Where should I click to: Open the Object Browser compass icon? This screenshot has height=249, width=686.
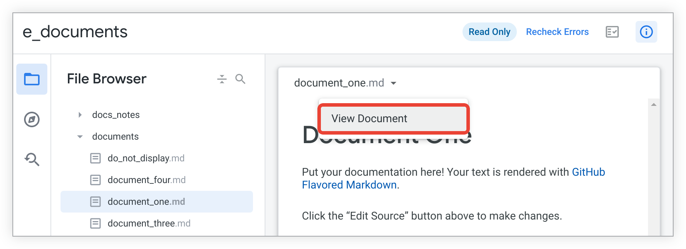coord(32,119)
